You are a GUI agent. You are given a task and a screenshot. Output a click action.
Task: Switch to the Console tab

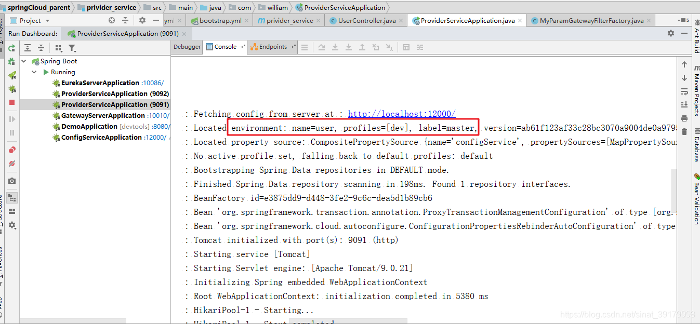coord(225,47)
